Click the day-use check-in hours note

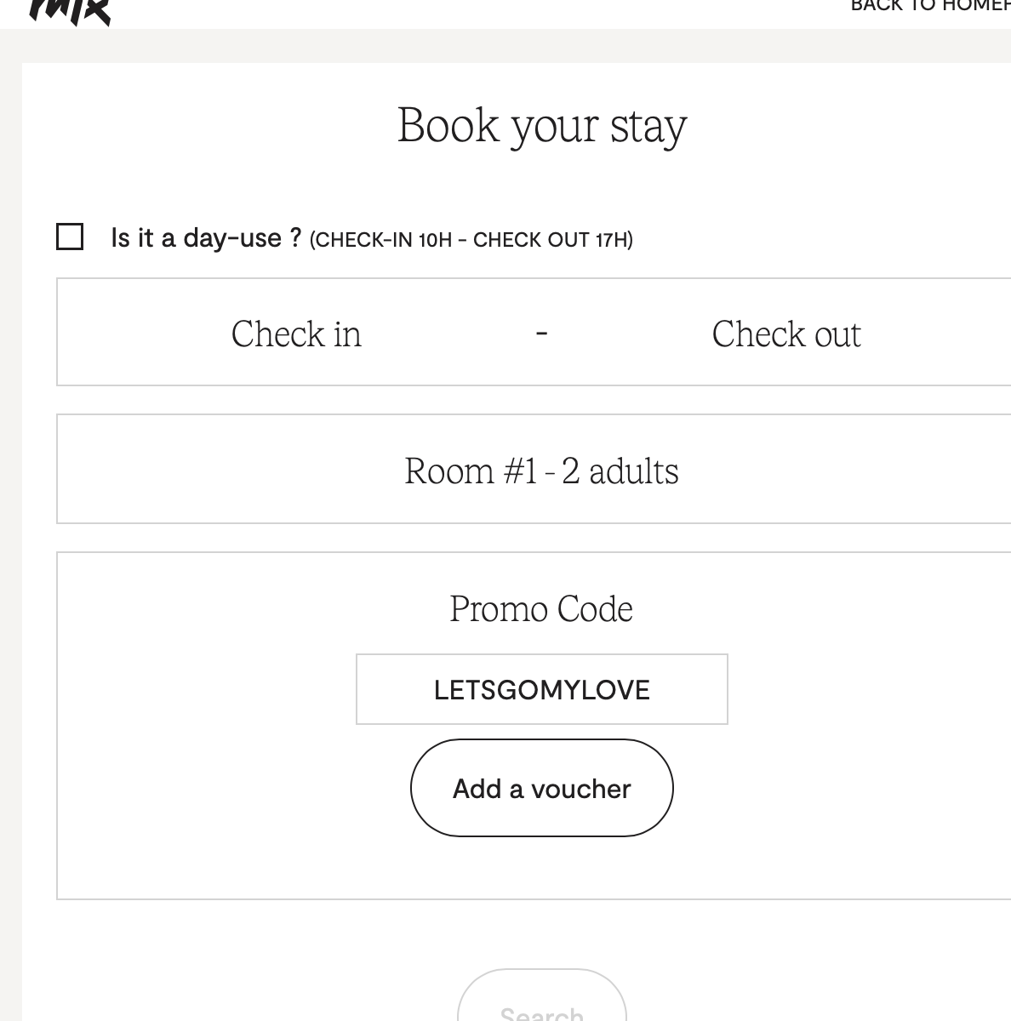click(x=471, y=240)
